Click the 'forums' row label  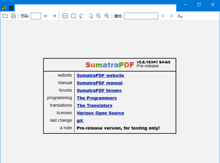tap(66, 90)
